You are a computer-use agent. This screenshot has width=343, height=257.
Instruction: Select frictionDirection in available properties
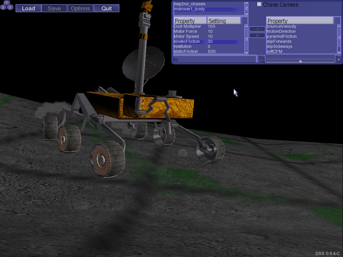(302, 31)
